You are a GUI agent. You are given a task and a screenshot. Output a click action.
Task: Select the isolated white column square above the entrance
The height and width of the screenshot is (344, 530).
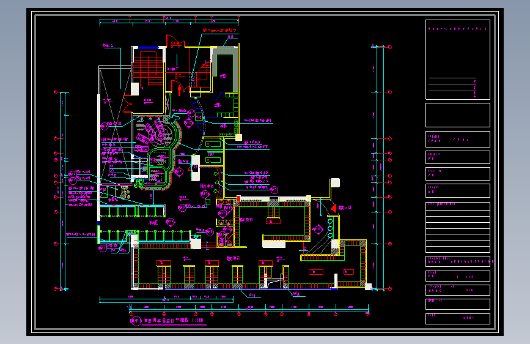[335, 183]
